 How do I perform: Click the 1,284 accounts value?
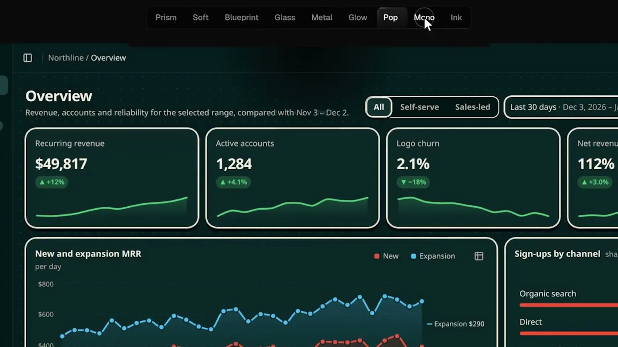click(234, 164)
